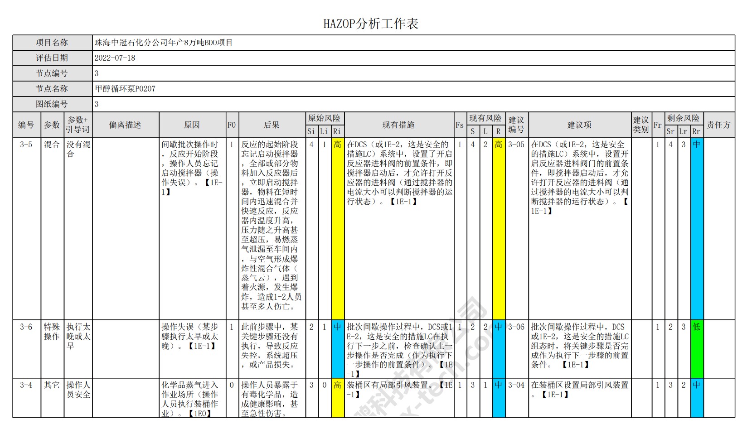Click the 'Li' sub-header
Viewport: 747px width, 434px height.
click(x=324, y=131)
